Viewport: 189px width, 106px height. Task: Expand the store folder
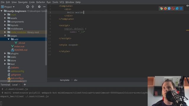[x=5, y=60]
